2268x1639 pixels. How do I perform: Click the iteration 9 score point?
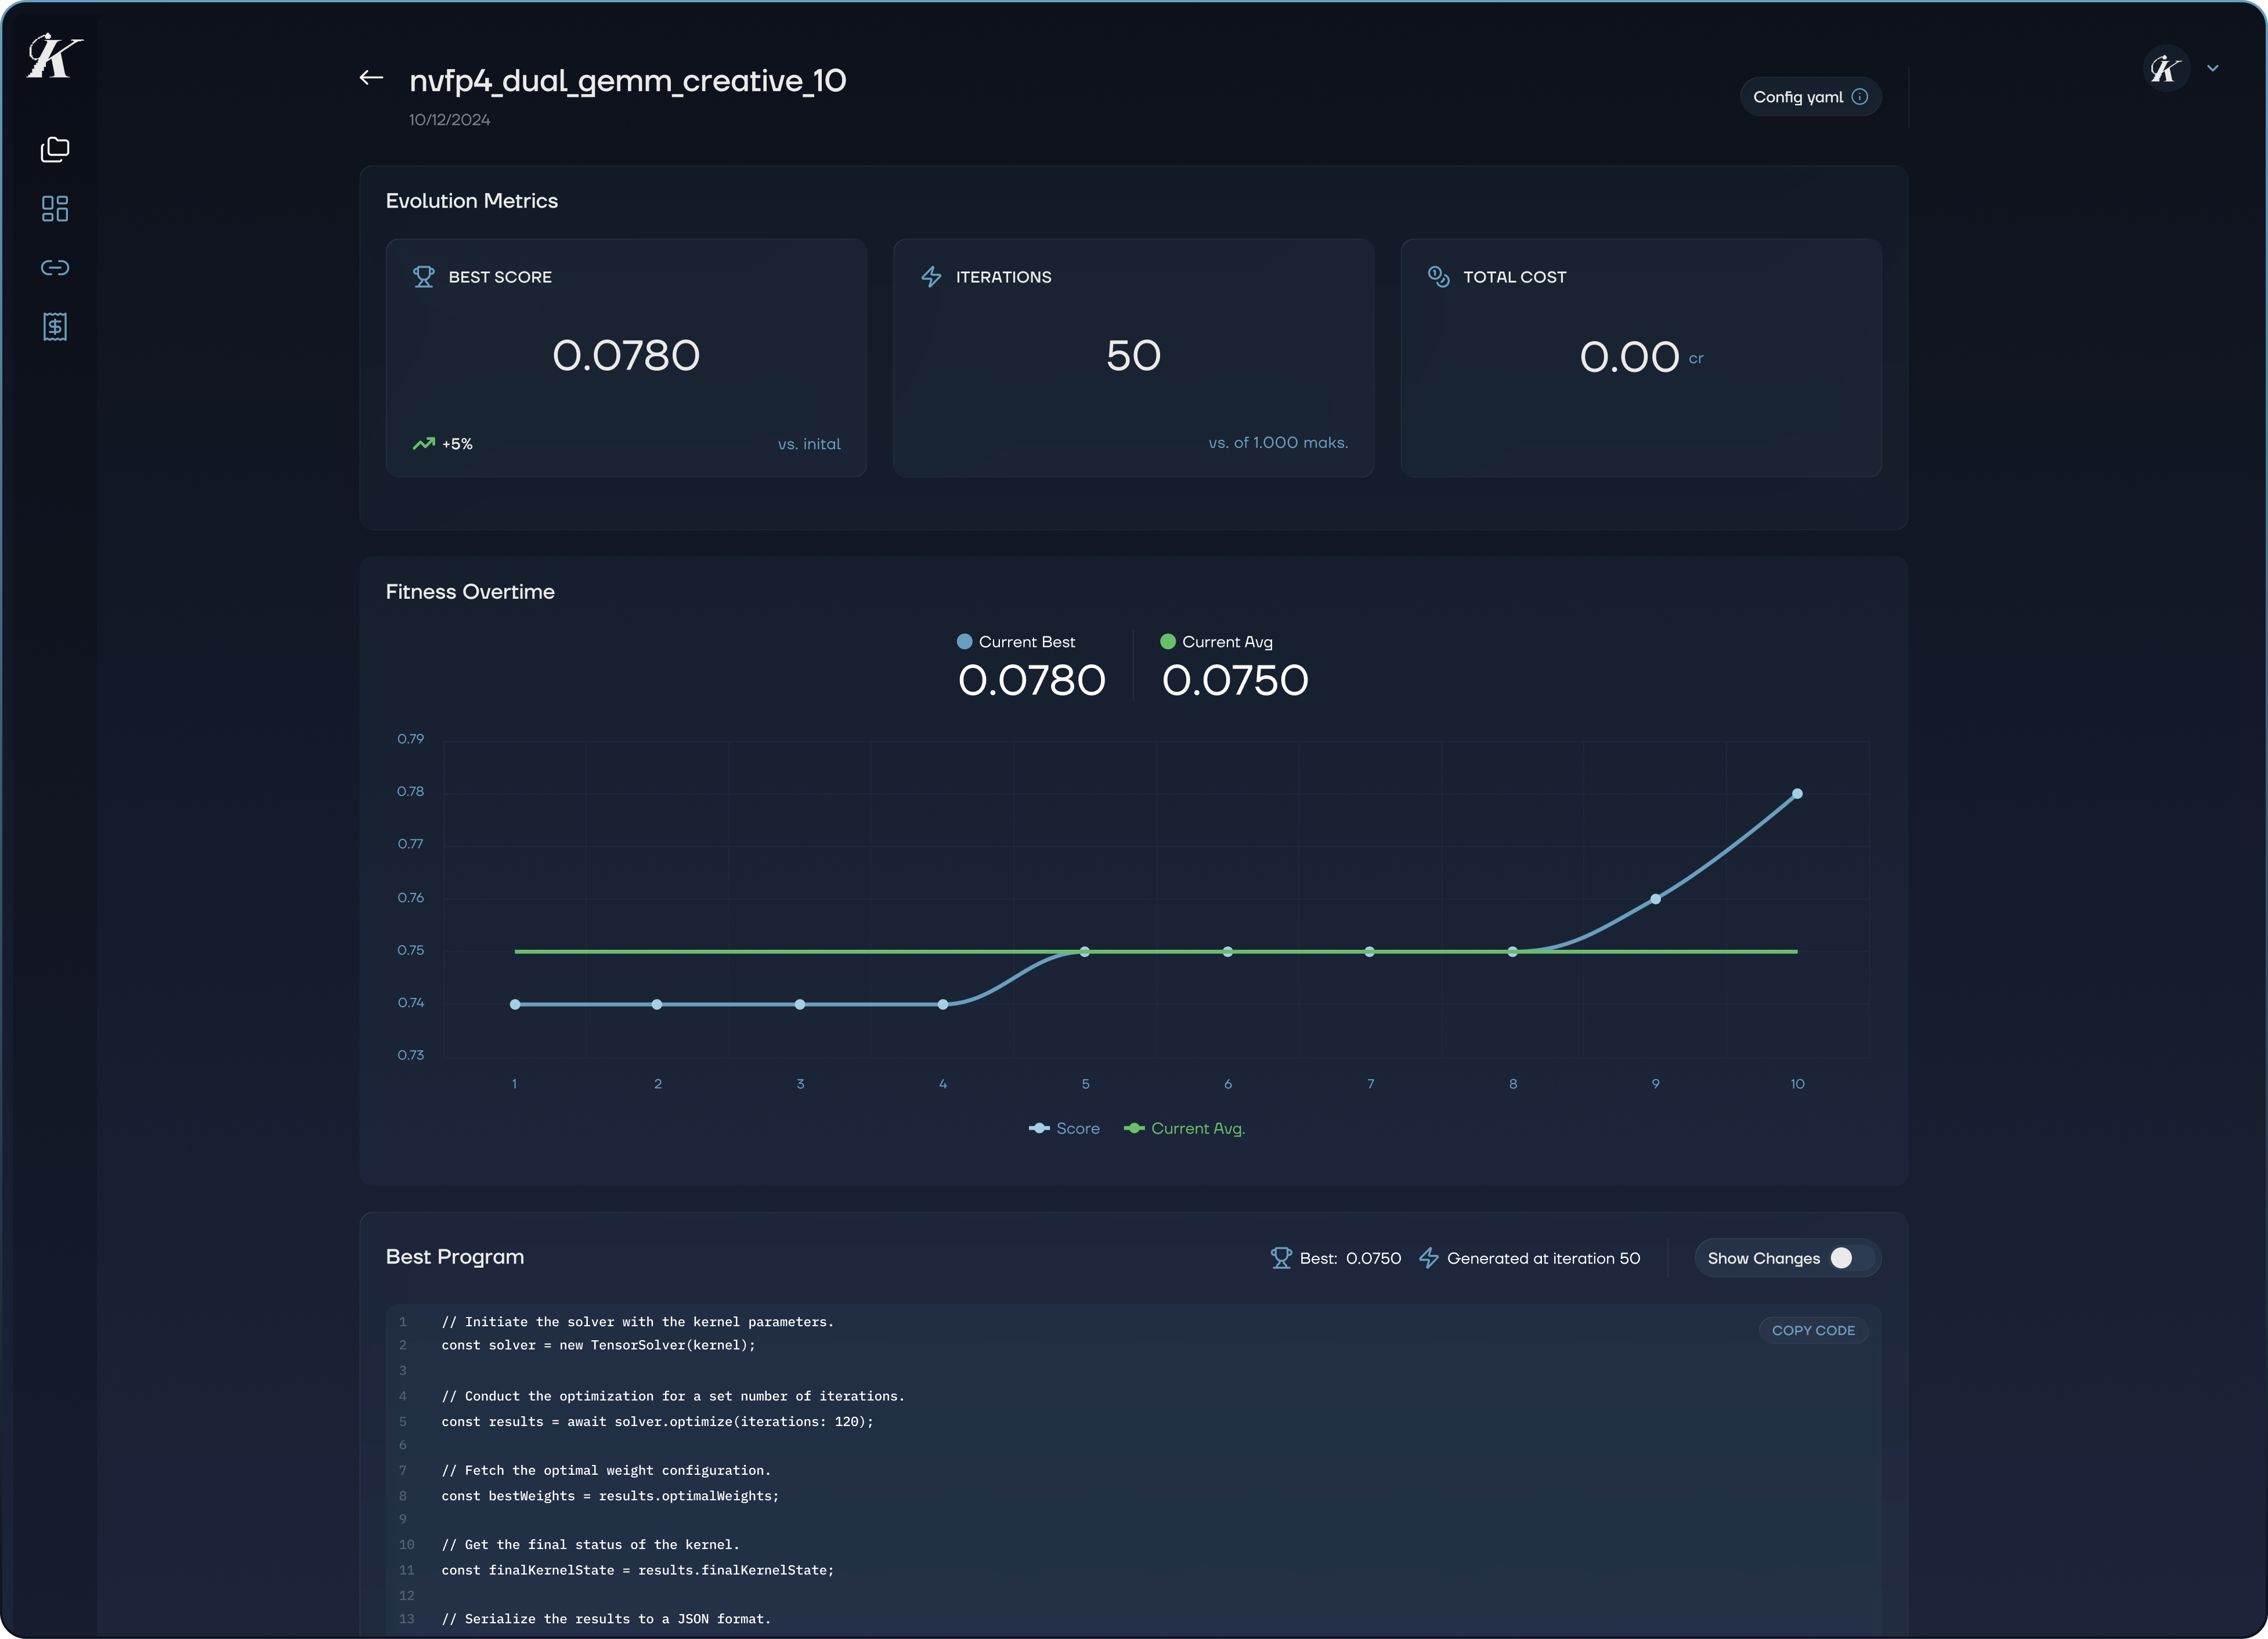(1655, 899)
